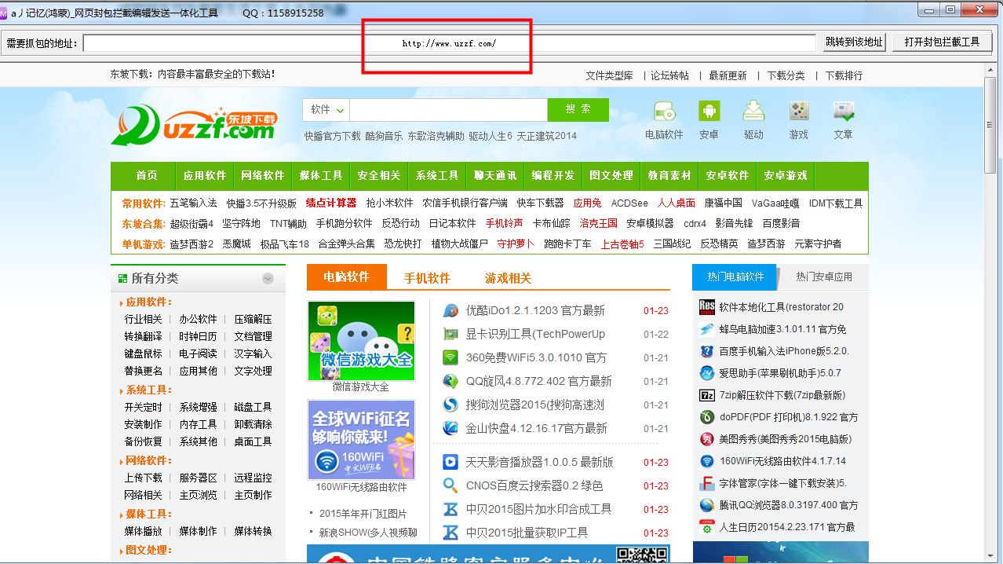Image resolution: width=1003 pixels, height=564 pixels.
Task: Open the 电脑软件 category icon
Action: (x=664, y=112)
